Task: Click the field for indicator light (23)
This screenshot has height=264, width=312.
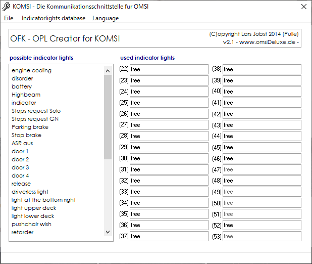Action: point(169,80)
